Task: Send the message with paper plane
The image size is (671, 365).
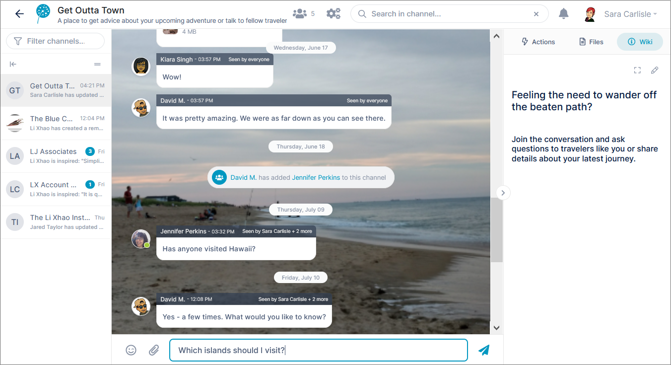Action: tap(484, 350)
